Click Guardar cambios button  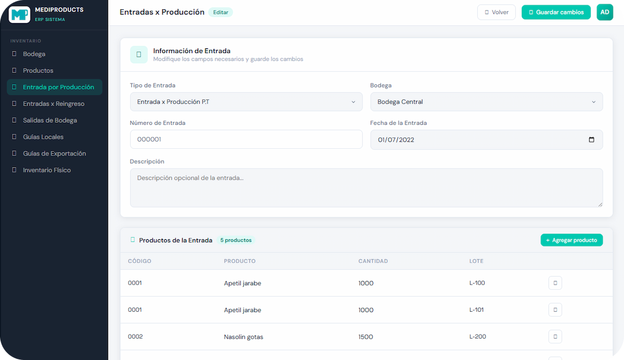(556, 12)
